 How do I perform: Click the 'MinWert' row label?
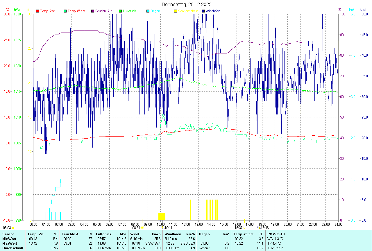pos(9,239)
